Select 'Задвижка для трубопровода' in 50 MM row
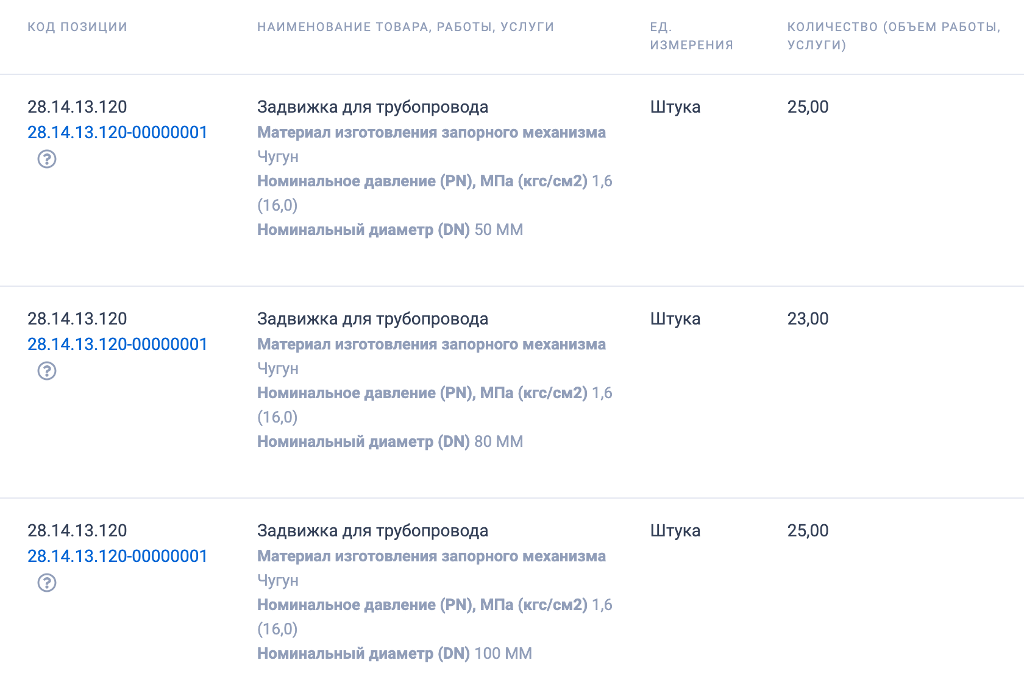The height and width of the screenshot is (688, 1024). click(x=372, y=107)
